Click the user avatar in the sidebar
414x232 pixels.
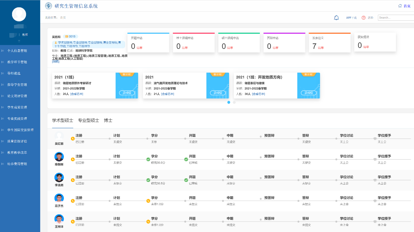click(19, 14)
